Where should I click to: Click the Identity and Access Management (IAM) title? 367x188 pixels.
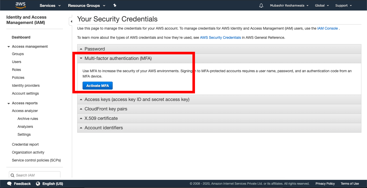(x=26, y=20)
